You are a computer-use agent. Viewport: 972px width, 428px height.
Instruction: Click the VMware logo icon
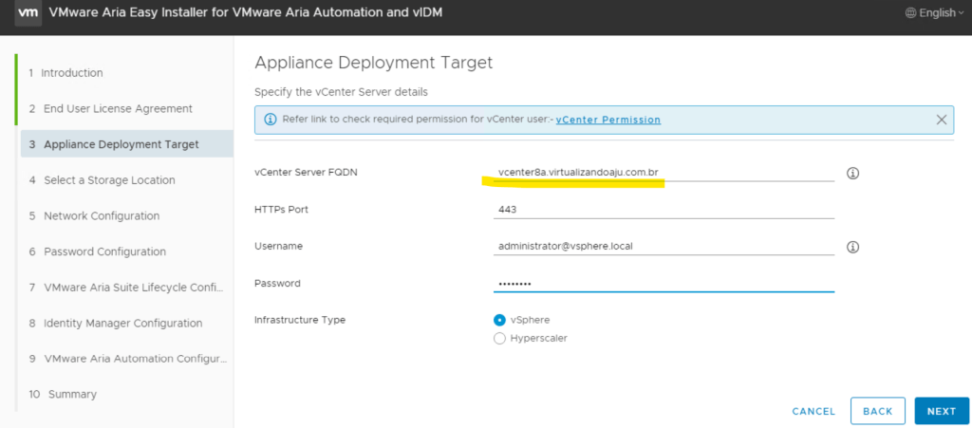(x=28, y=12)
